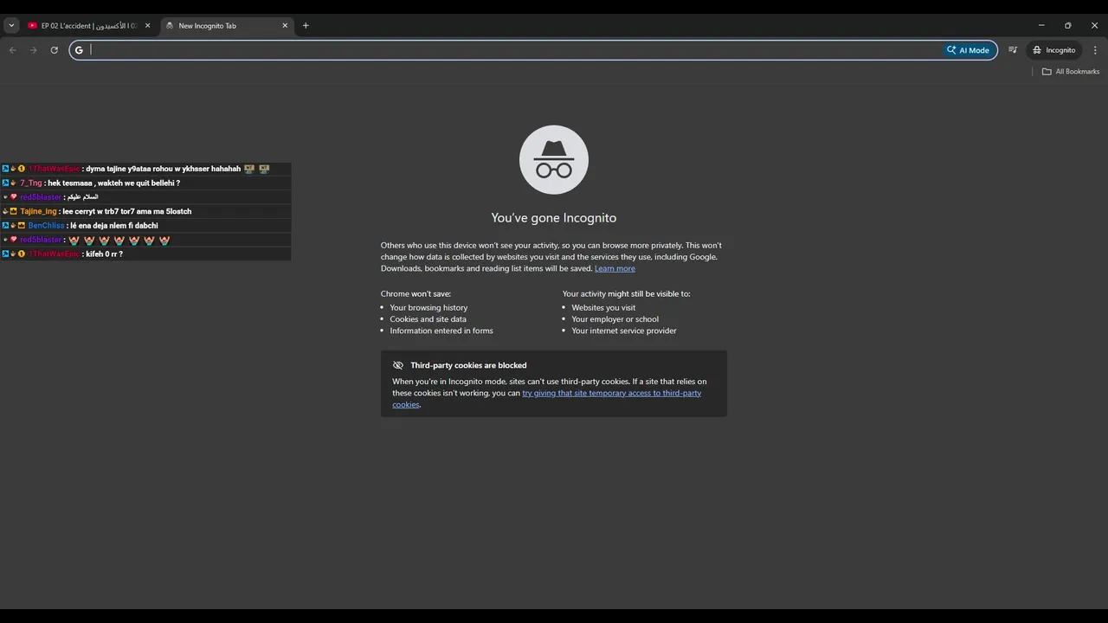Click "Websites you visit" list item
Image resolution: width=1108 pixels, height=623 pixels.
[603, 307]
